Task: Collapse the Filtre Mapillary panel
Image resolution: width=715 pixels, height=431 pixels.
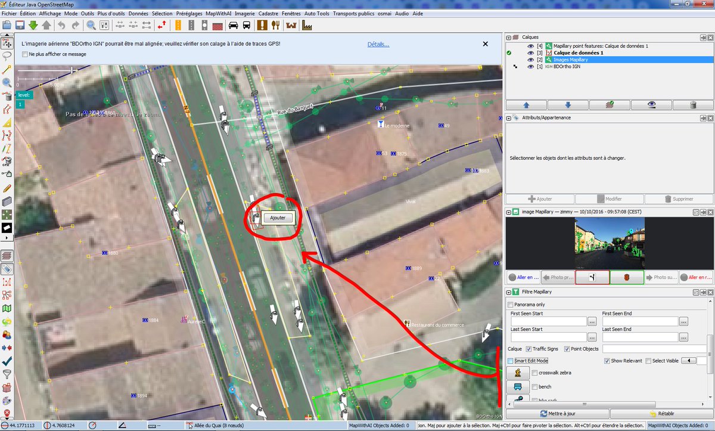Action: [x=508, y=292]
